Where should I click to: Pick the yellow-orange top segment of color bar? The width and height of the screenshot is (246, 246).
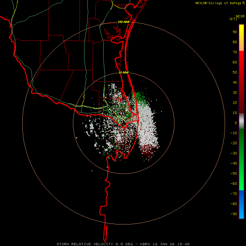pyautogui.click(x=241, y=38)
